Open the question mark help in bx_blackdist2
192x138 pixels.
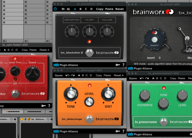(x=123, y=65)
